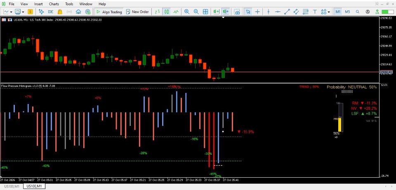Click the NV +28.2% reading
This screenshot has height=190, width=396.
(x=364, y=109)
